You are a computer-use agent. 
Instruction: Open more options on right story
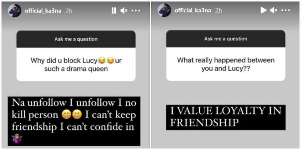tap(286, 10)
